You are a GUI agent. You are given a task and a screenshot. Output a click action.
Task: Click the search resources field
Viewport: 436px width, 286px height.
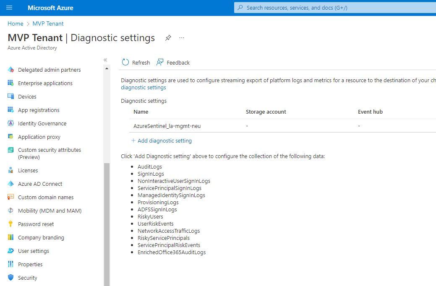334,7
